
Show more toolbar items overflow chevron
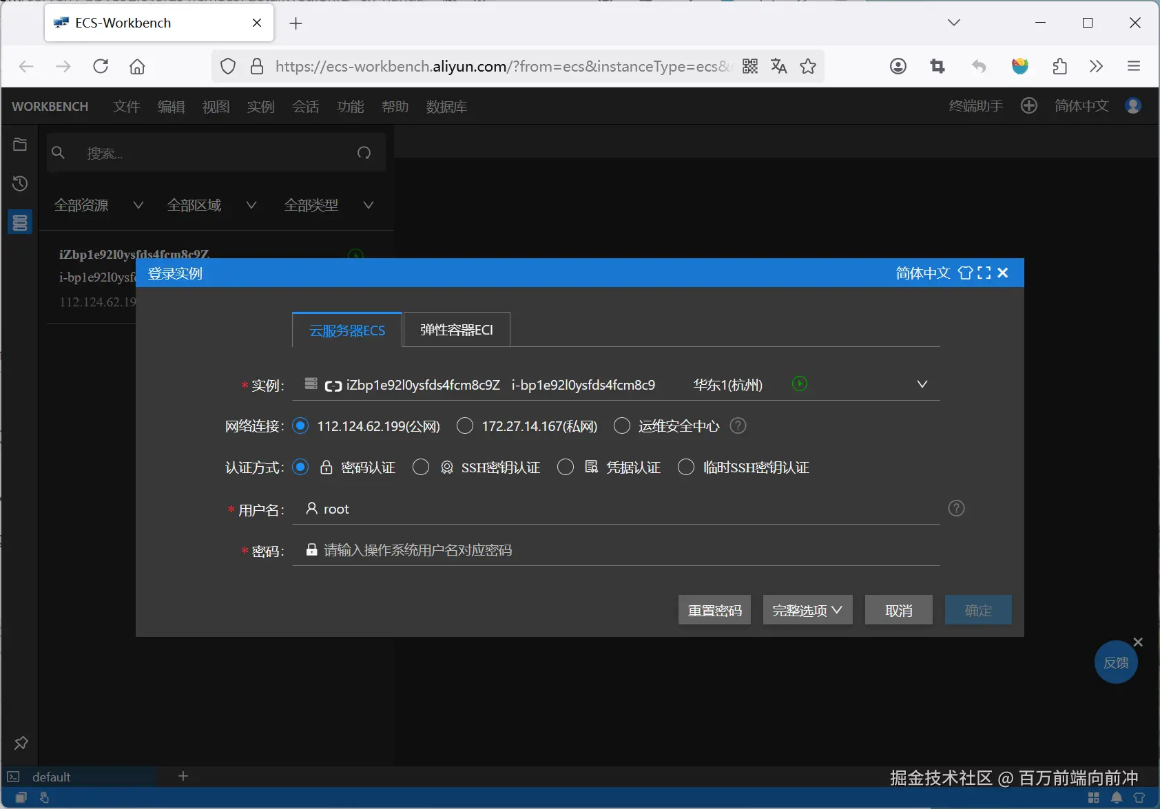1096,66
